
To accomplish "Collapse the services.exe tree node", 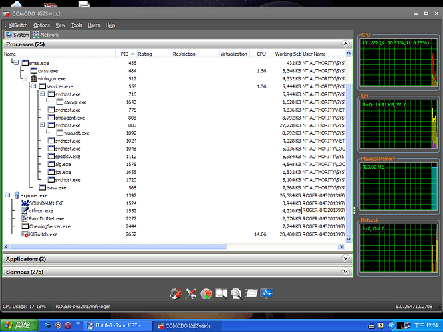I will pos(34,86).
